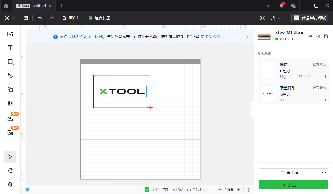Select the xTool logo on the canvas
The height and width of the screenshot is (194, 333).
122,91
